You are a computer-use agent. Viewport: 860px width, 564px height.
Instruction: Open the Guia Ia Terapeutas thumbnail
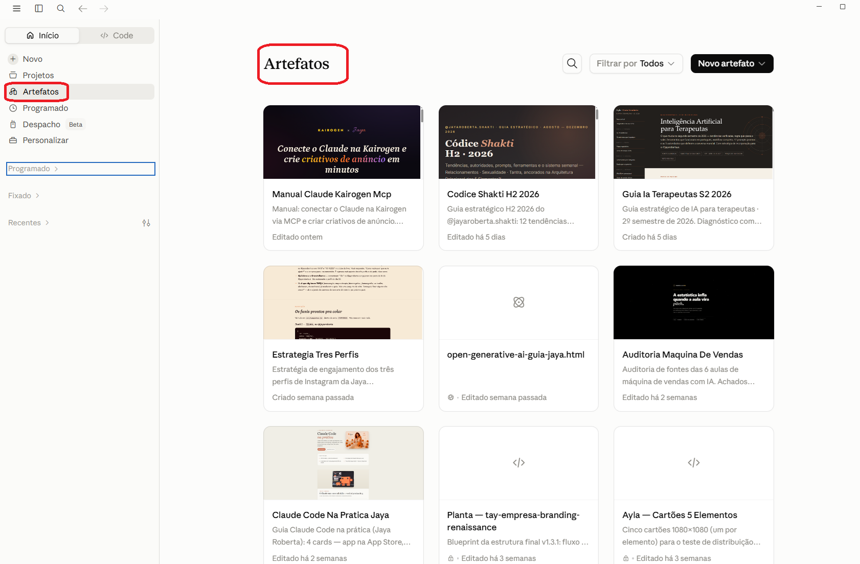[694, 142]
